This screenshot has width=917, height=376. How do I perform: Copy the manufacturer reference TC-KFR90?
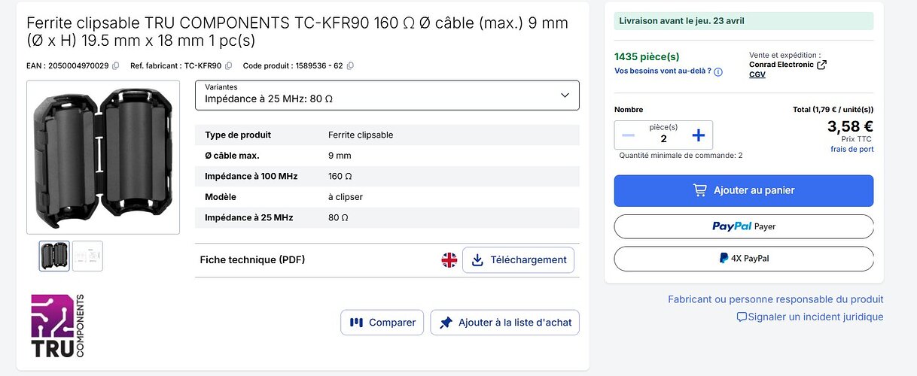point(229,66)
